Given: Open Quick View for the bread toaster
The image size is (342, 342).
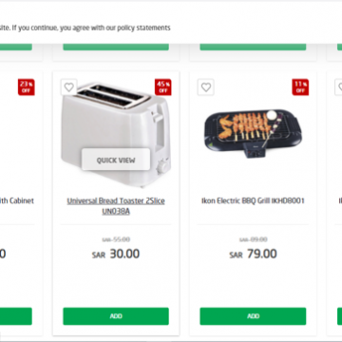Looking at the screenshot, I should point(116,160).
